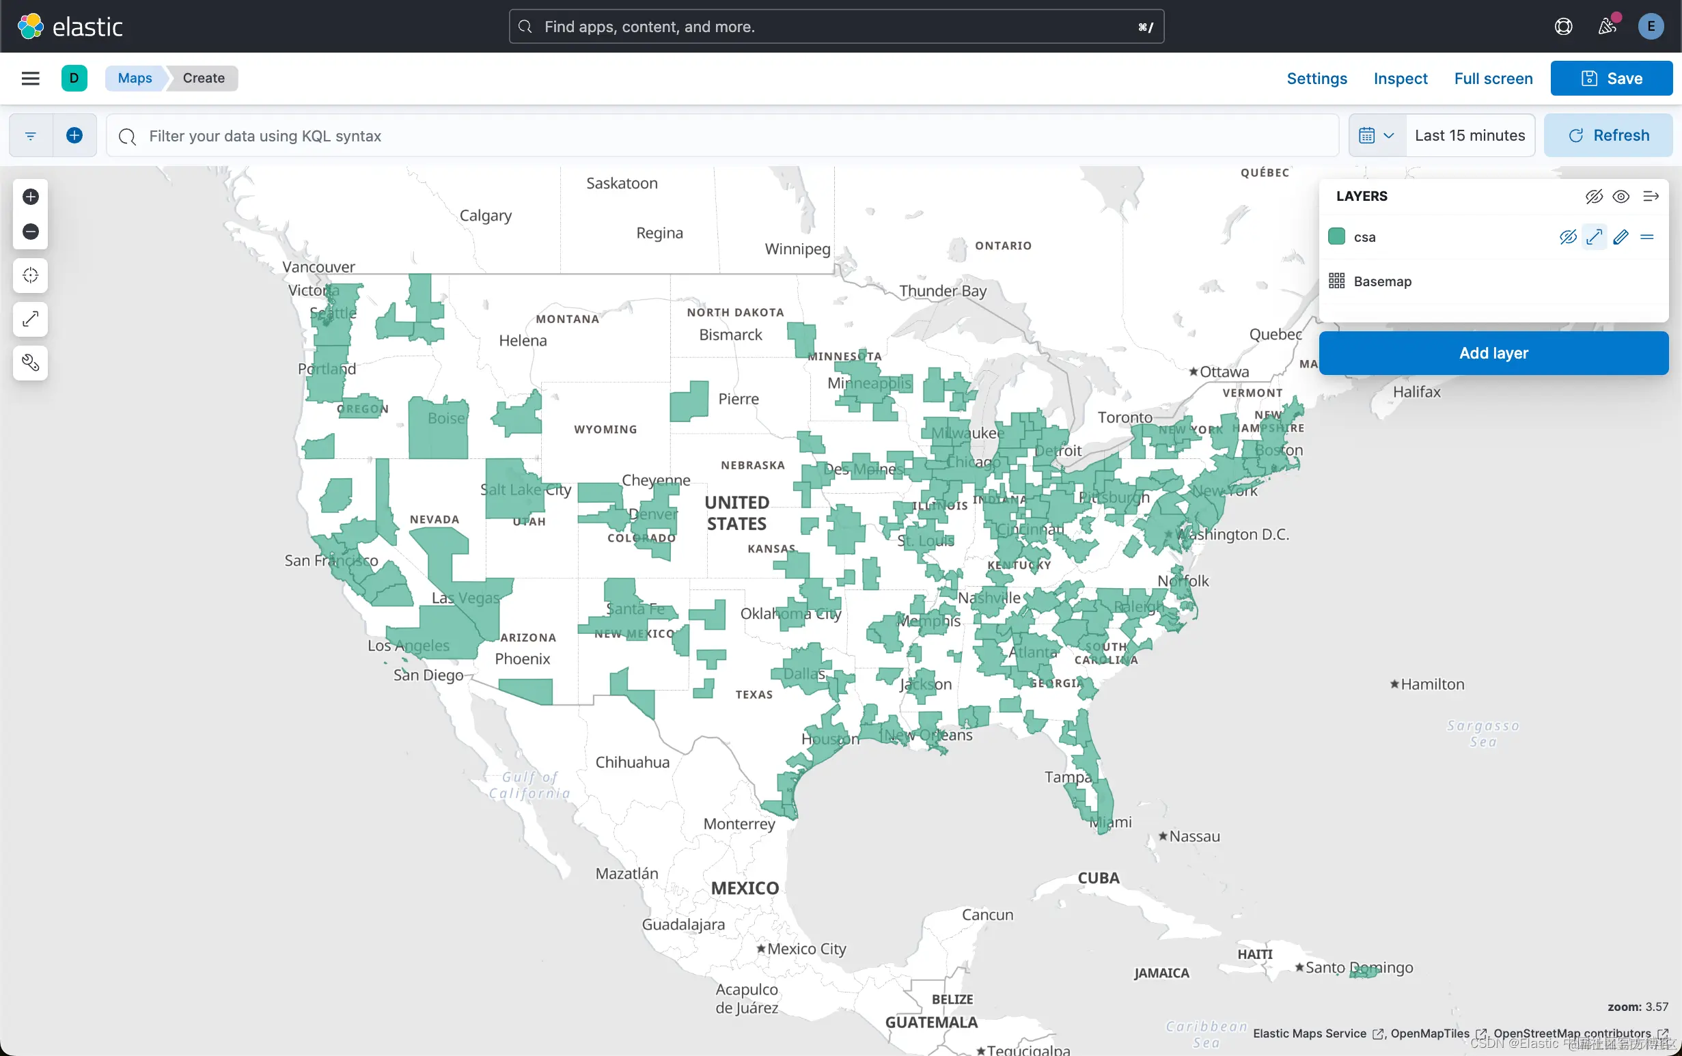Open the Maps breadcrumb
Screen dimensions: 1682x1056
click(x=134, y=79)
